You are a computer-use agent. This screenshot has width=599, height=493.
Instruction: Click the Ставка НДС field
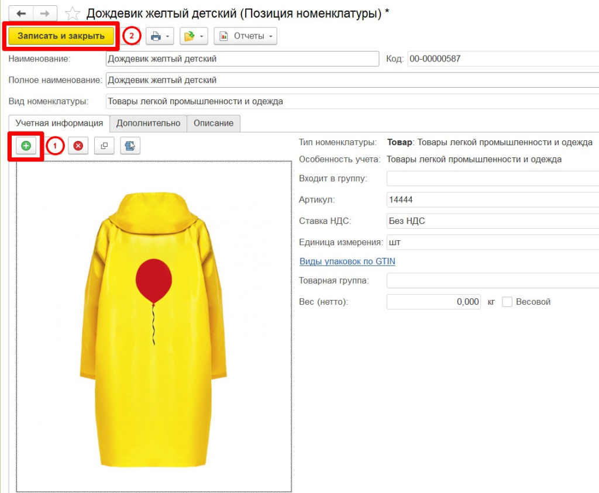pos(493,221)
